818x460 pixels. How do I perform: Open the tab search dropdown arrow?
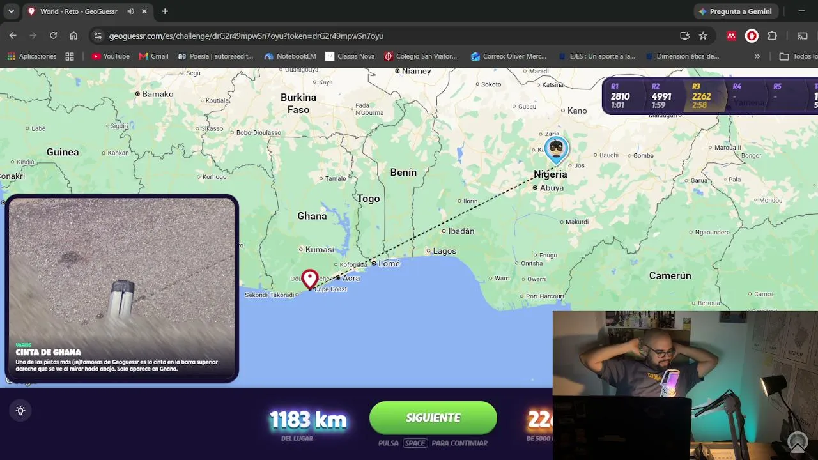[11, 11]
